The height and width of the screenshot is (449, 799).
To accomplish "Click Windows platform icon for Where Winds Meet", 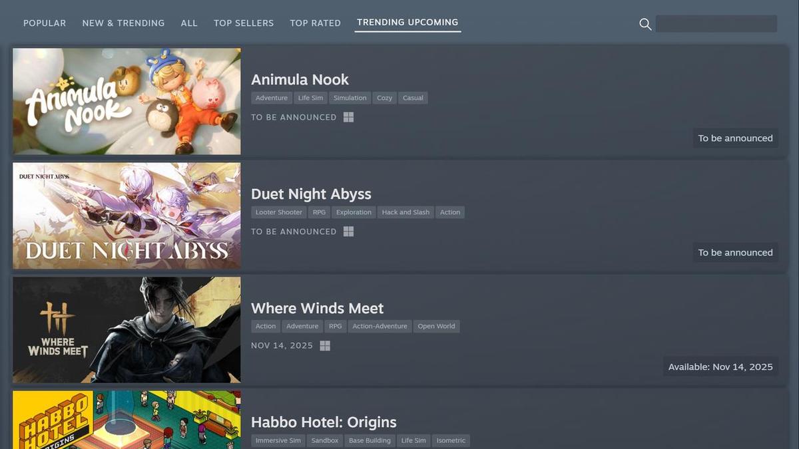I will [325, 346].
